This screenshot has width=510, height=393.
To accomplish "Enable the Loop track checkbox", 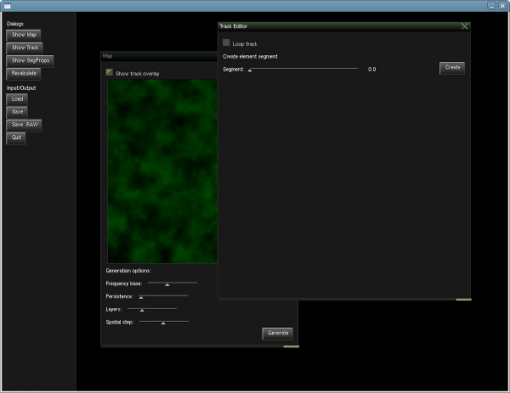I will pos(226,42).
